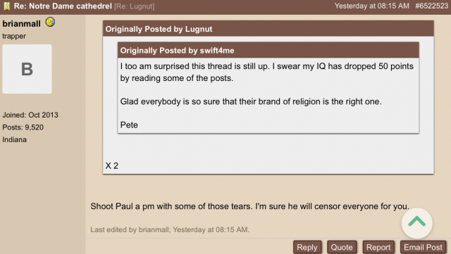This screenshot has height=254, width=451.
Task: Click the 'Originally Posted by swift4me' quote header
Action: point(268,50)
